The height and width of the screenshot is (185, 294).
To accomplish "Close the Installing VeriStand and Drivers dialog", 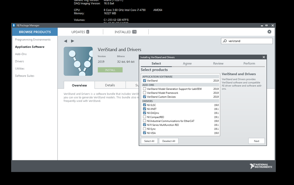I will [264, 57].
